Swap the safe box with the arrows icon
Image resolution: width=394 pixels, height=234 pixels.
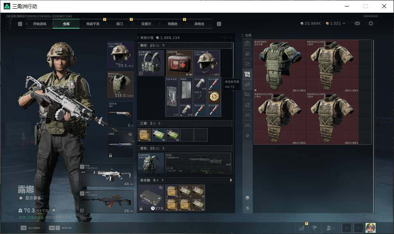[x=161, y=187]
